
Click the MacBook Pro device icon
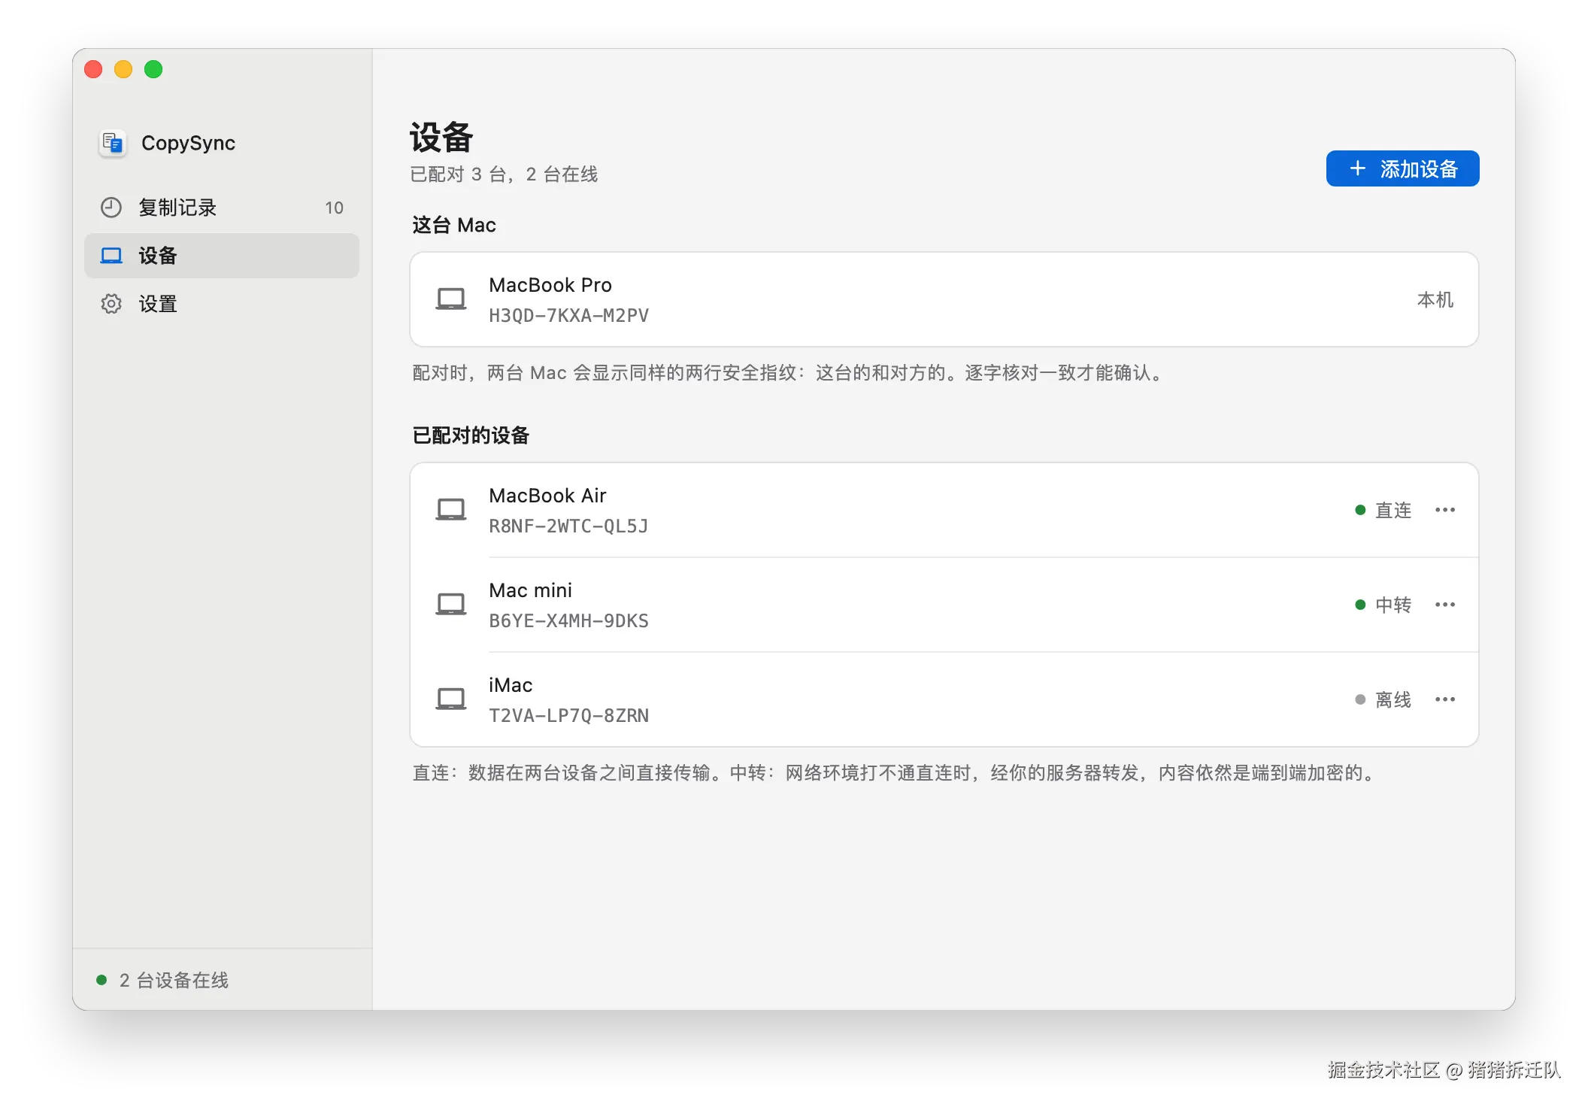click(451, 299)
